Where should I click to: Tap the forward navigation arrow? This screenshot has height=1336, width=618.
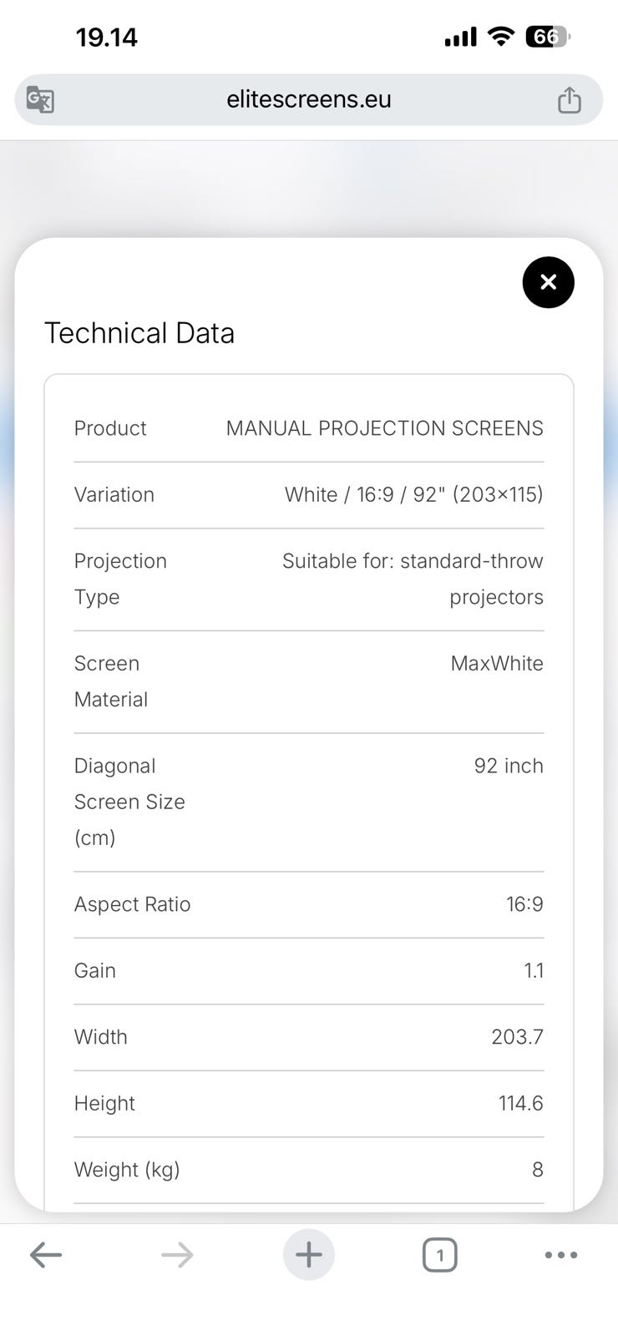pyautogui.click(x=177, y=1254)
